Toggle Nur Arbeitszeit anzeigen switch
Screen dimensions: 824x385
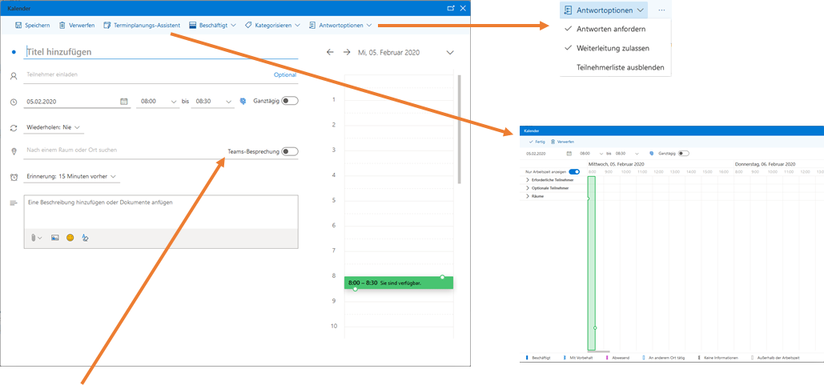tap(574, 172)
